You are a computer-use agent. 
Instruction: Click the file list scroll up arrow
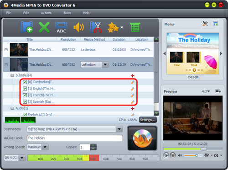click(x=156, y=39)
